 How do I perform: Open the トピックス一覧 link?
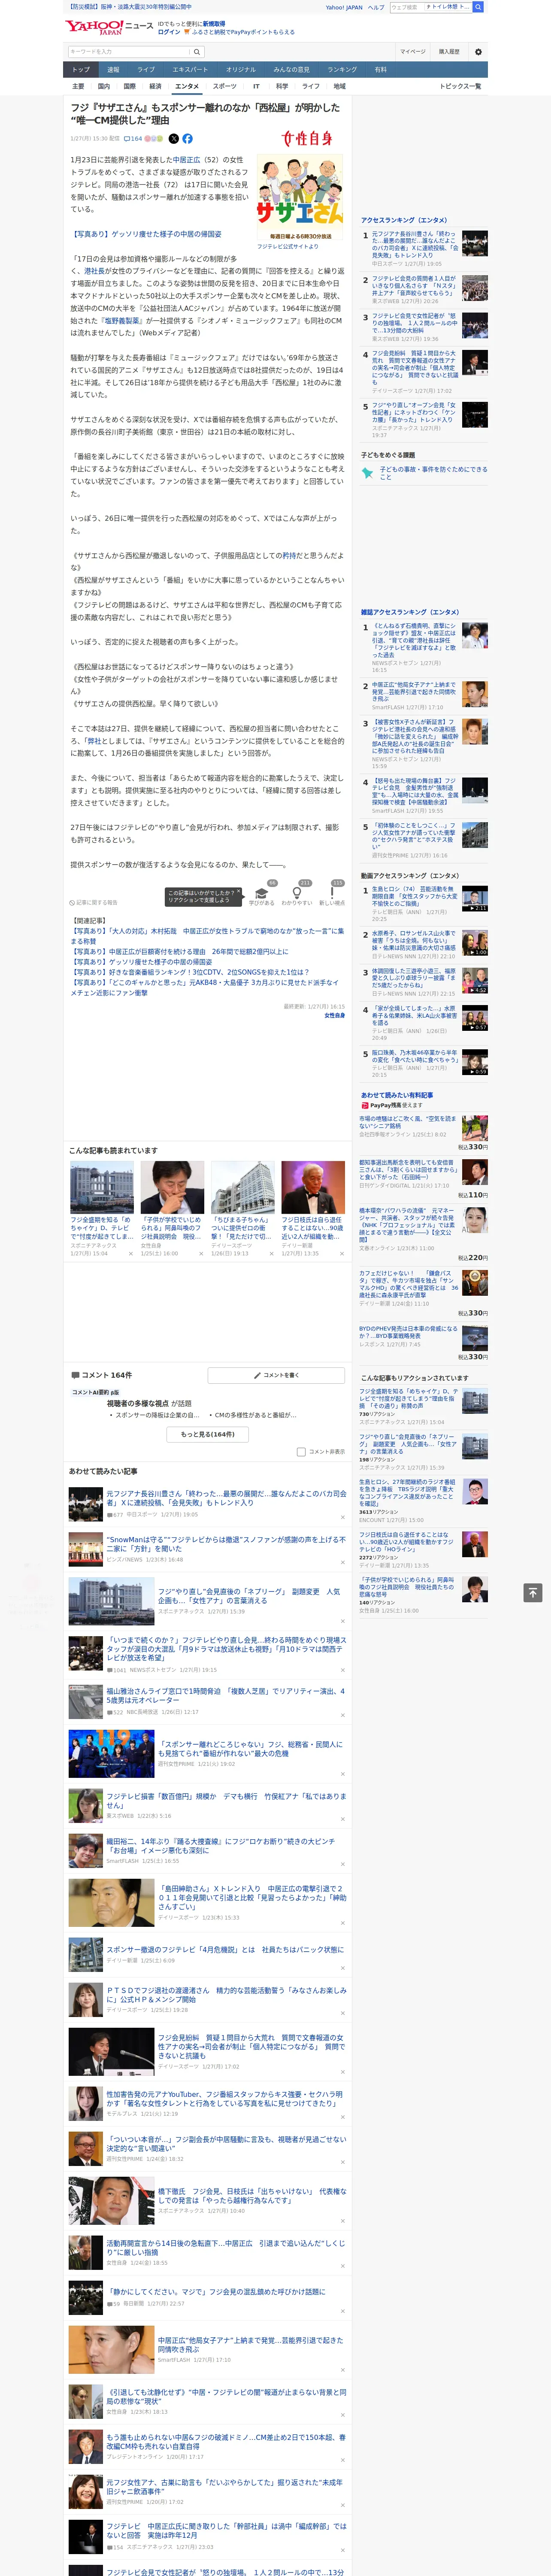click(x=460, y=86)
